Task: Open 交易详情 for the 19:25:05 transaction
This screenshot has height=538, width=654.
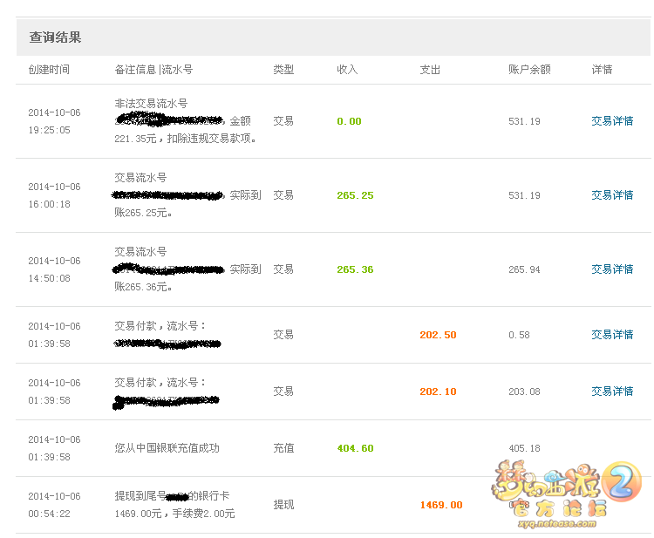Action: click(x=612, y=121)
